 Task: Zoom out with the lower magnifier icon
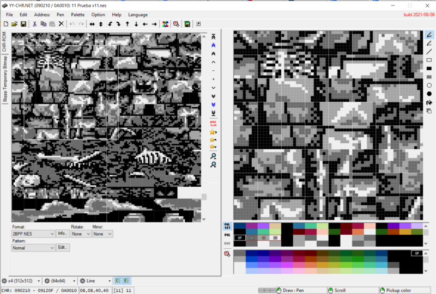pyautogui.click(x=213, y=165)
